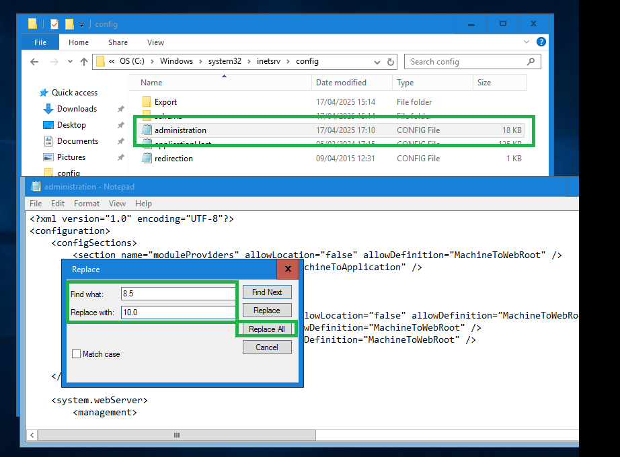Image resolution: width=620 pixels, height=457 pixels.
Task: Open Notepad's Format menu
Action: (87, 203)
